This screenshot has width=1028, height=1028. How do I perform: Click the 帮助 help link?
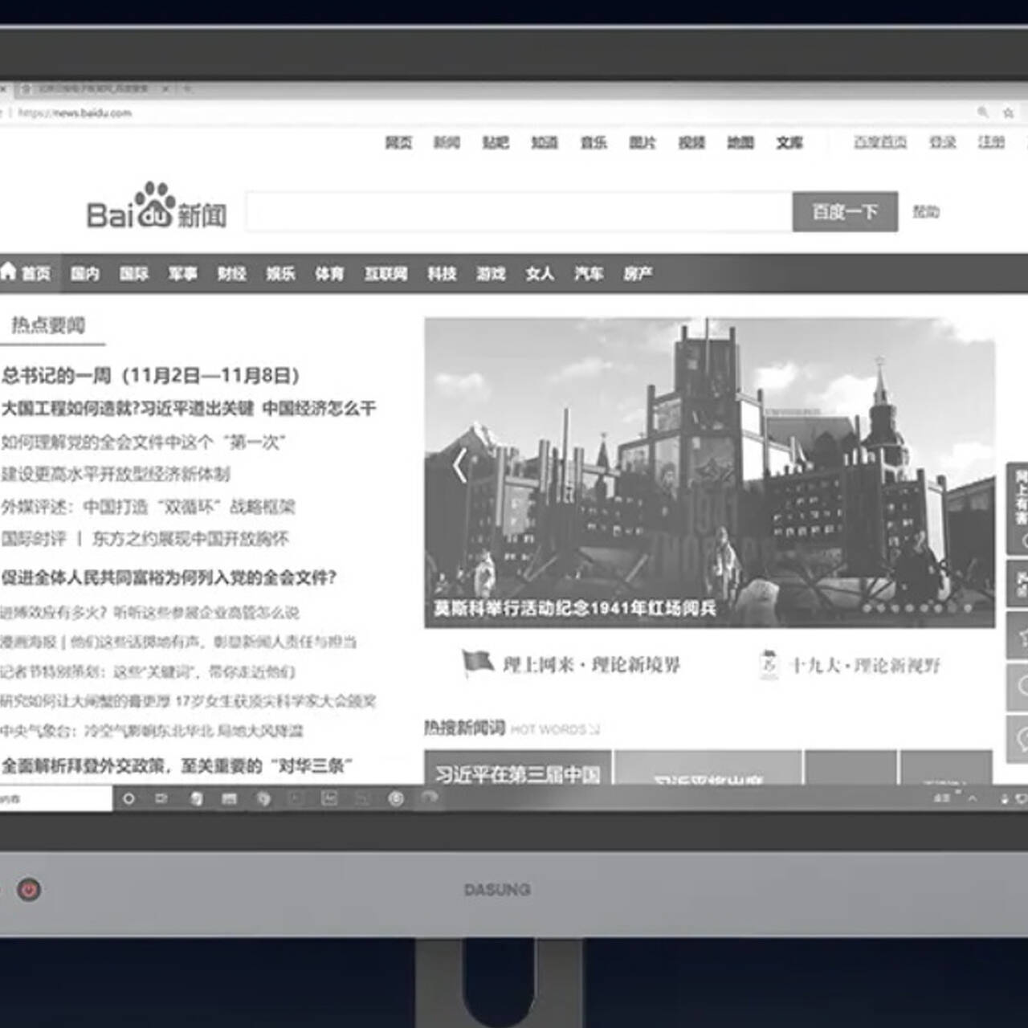coord(926,211)
